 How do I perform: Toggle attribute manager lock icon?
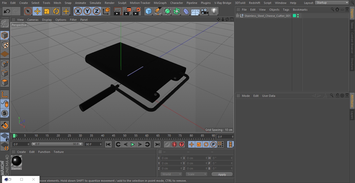pyautogui.click(x=337, y=96)
